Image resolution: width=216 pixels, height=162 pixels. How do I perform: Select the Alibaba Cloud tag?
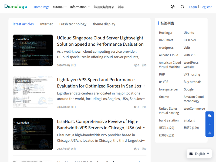[x=168, y=55]
